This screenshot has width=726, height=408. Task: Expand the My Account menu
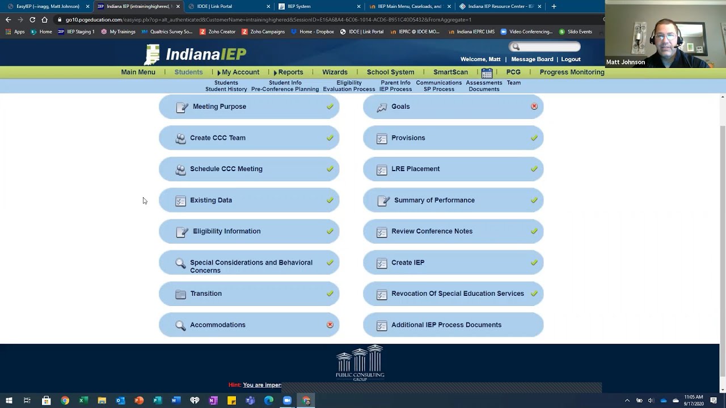coord(238,72)
